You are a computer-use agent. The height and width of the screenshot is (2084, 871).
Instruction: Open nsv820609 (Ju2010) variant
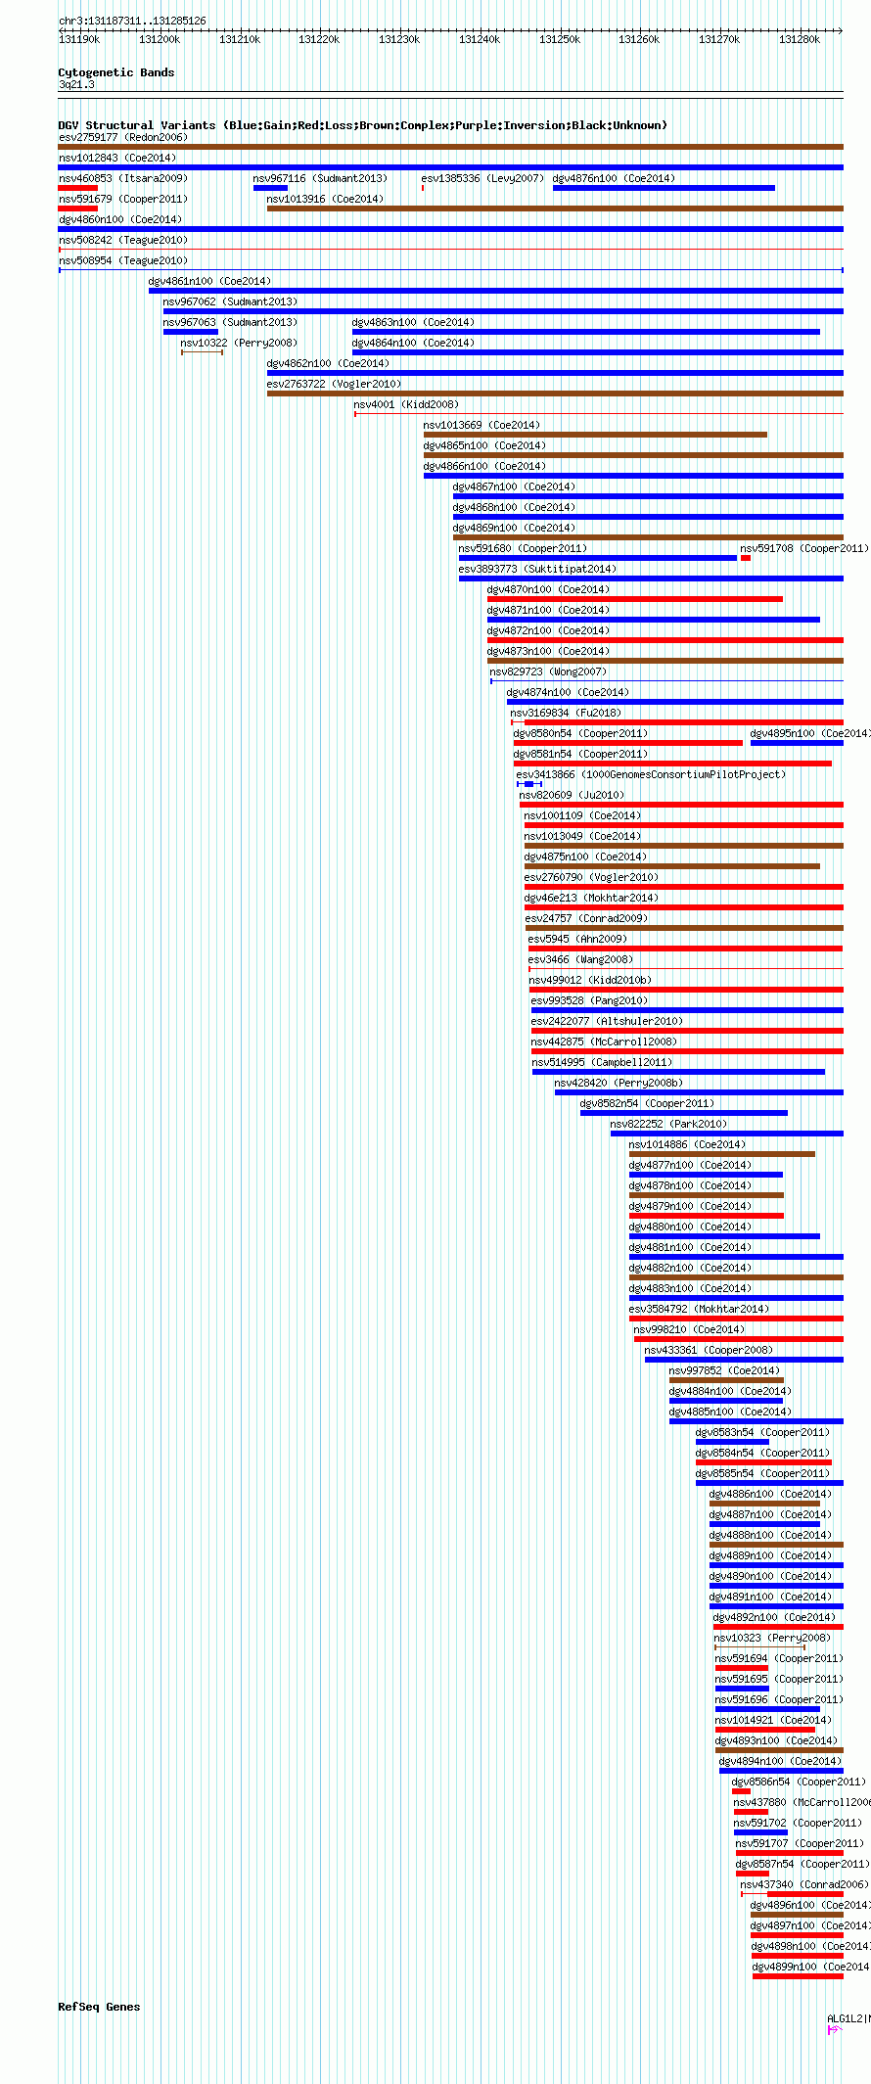572,795
